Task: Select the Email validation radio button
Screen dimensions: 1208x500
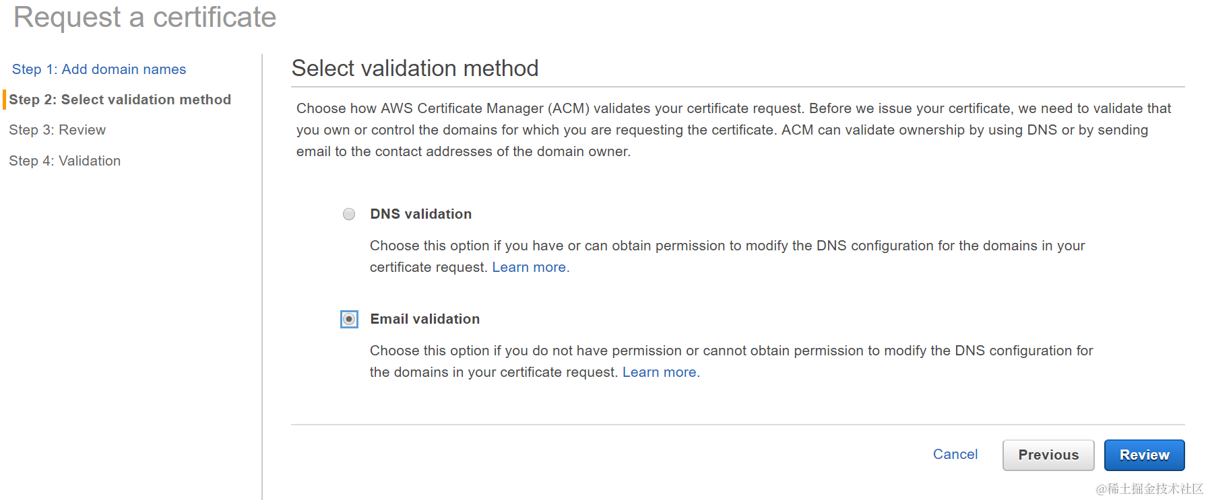Action: click(x=349, y=319)
